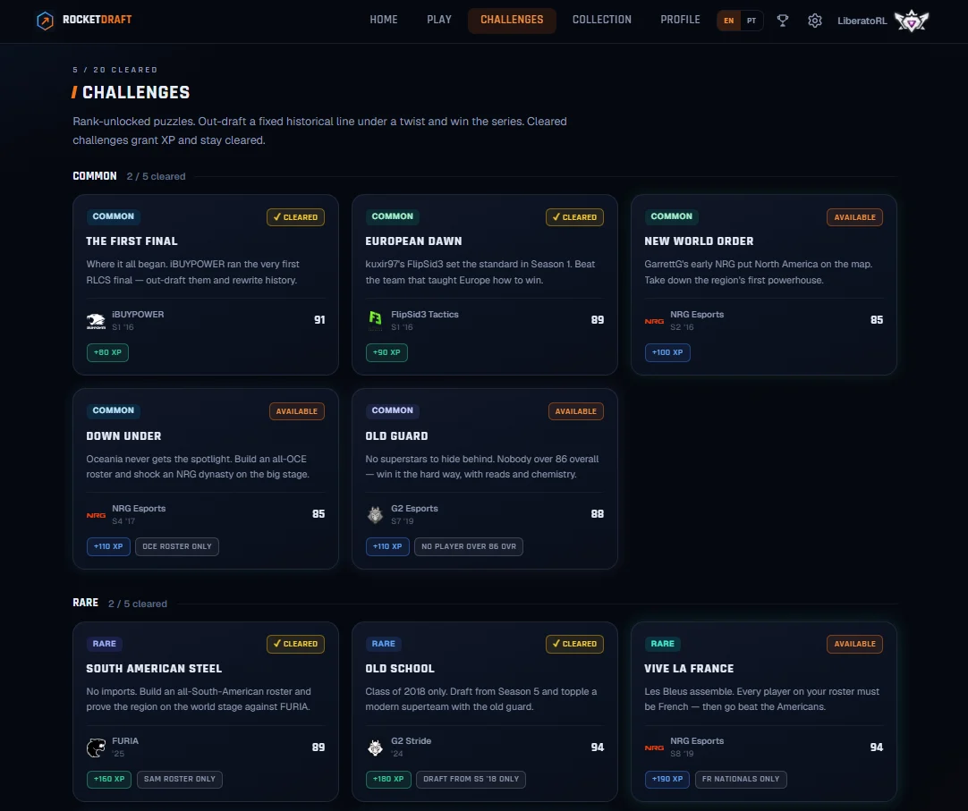Switch language to PT
The image size is (968, 811).
[x=751, y=21]
